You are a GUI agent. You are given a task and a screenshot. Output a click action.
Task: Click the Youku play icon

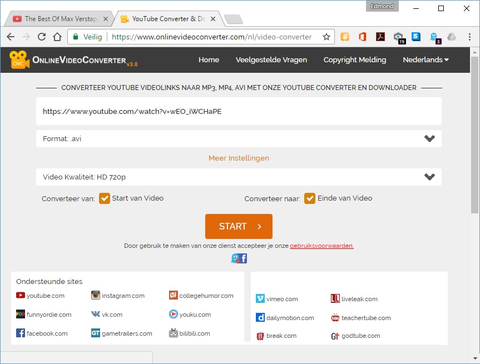tap(174, 314)
